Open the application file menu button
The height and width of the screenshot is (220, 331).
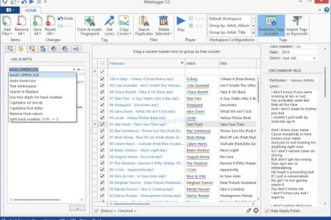point(10,10)
